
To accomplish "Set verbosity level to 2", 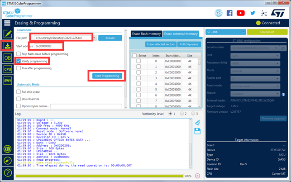I will coord(181,114).
